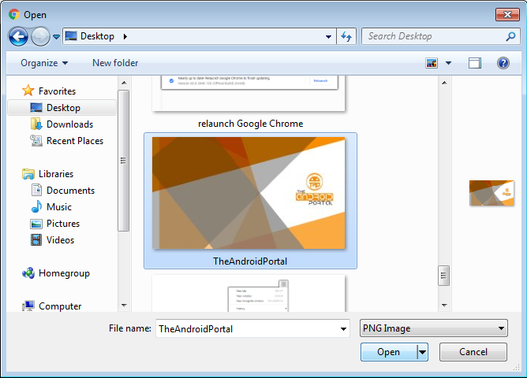
Task: Expand the arrow after Desktop in address bar
Action: tap(125, 36)
